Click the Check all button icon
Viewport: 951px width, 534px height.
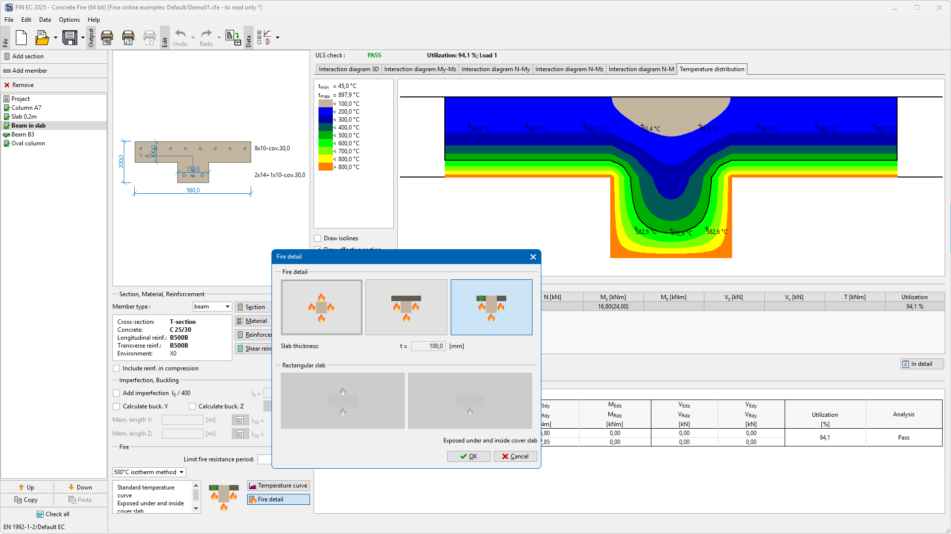coord(40,514)
